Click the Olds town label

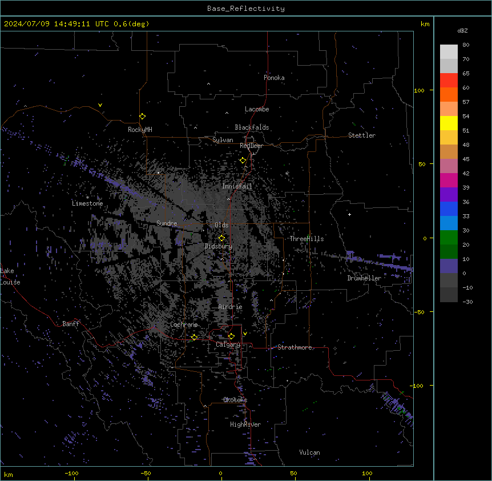click(221, 225)
